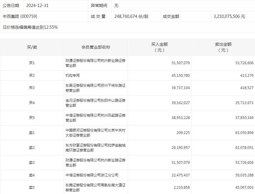Image resolution: width=255 pixels, height=194 pixels.
Task: Open 东方财富证券拉萨金融城南环路营业部
Action: [95, 148]
